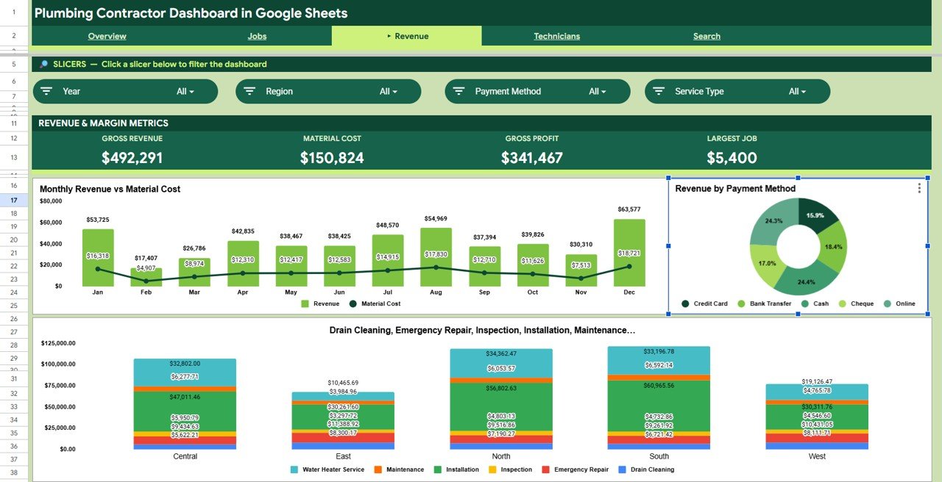Click the Cheque legend swatch

(843, 303)
